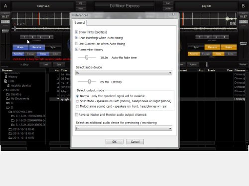Click the Latency slider handle
249x186 pixels.
(x=90, y=82)
